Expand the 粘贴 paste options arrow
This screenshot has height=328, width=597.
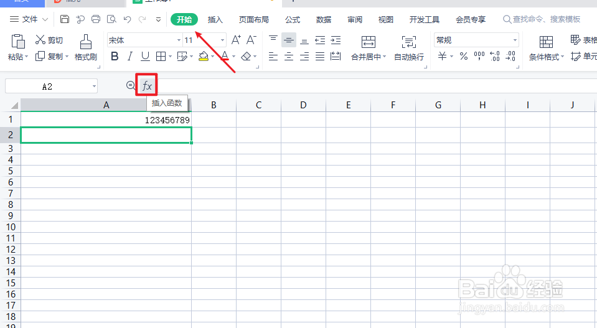[x=27, y=57]
